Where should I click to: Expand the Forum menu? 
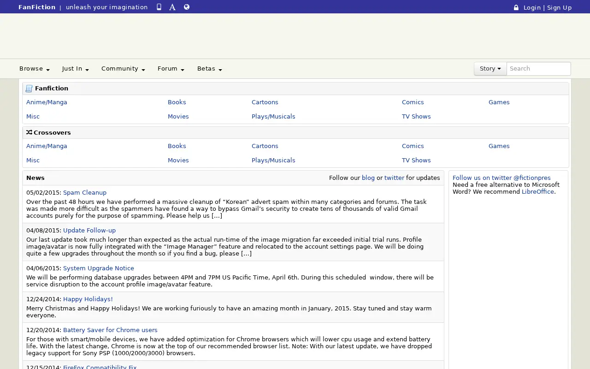[x=171, y=69]
